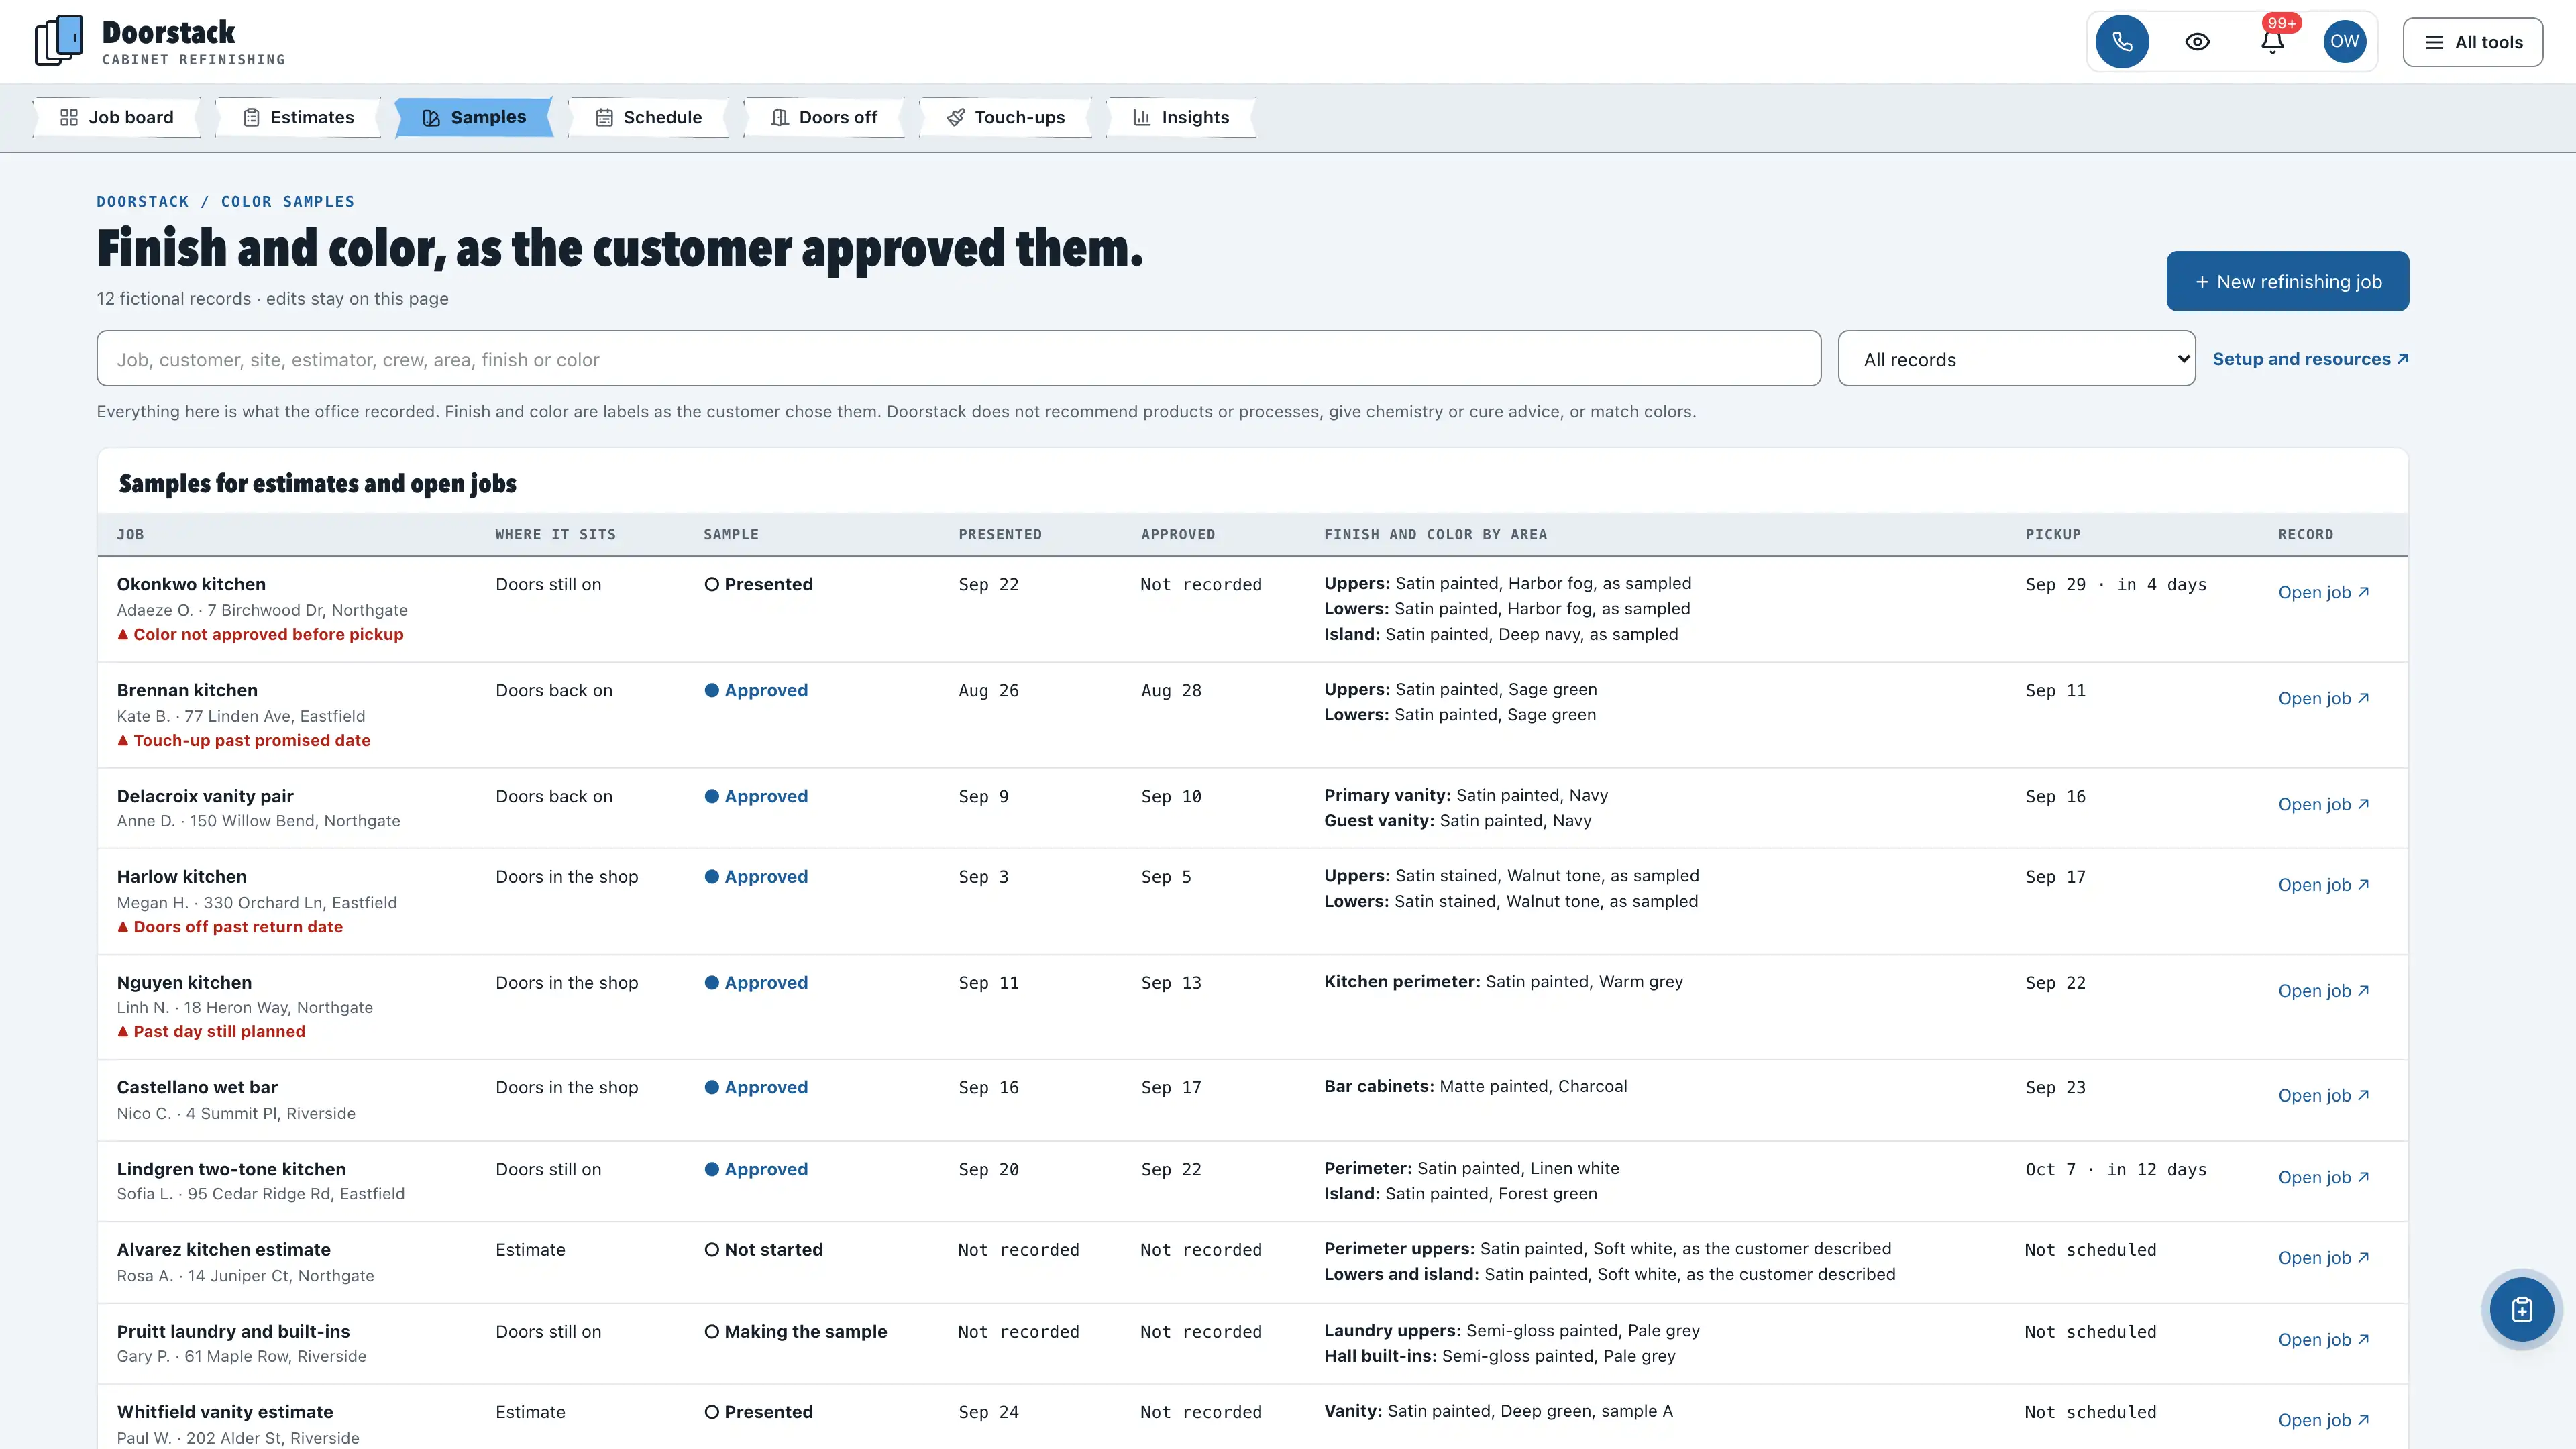Go to the Job board tab
2576x1449 pixels.
pos(117,117)
